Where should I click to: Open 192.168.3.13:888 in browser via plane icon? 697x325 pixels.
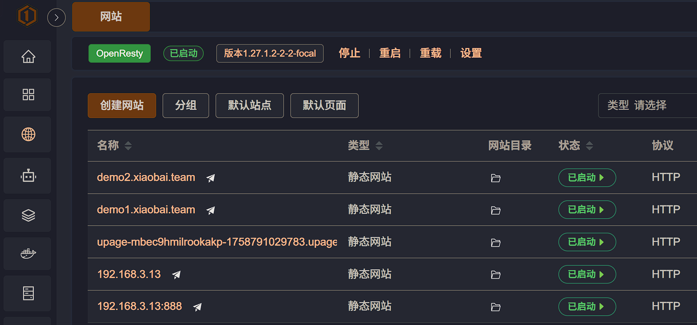click(x=198, y=307)
